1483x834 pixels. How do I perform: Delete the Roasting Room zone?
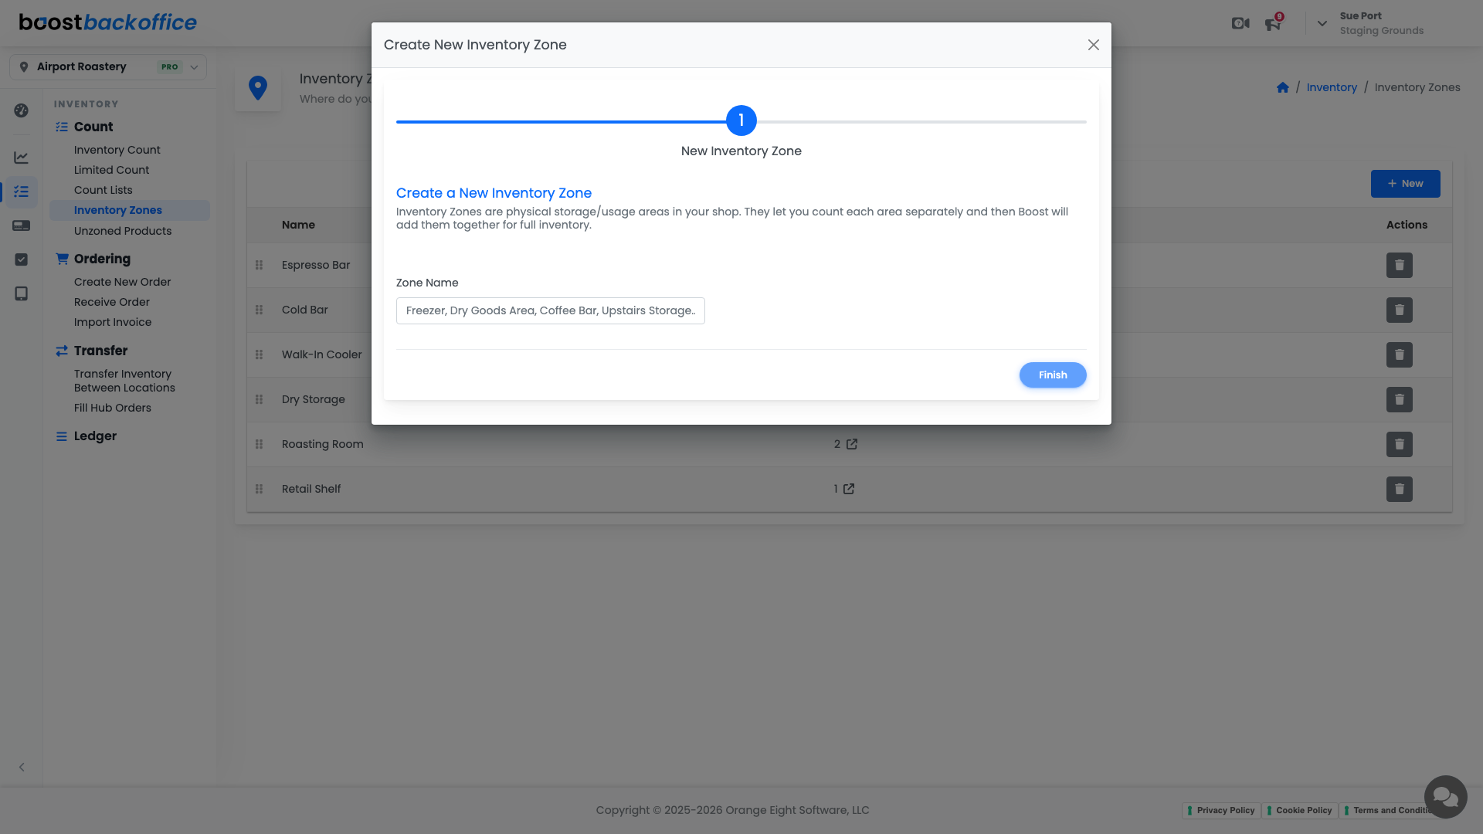[1399, 444]
